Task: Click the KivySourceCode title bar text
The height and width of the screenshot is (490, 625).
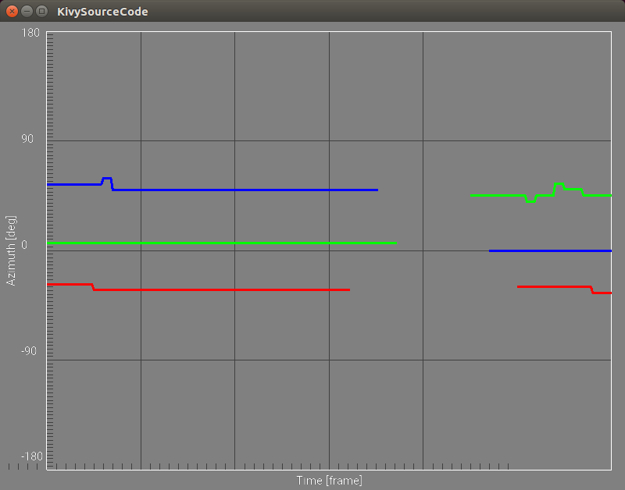Action: click(x=102, y=11)
